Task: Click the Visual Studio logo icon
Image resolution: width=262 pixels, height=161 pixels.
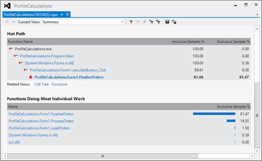Action: click(7, 6)
